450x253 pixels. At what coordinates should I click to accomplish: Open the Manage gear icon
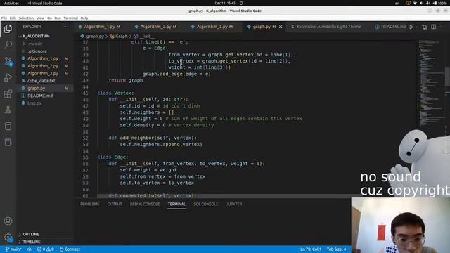(8, 238)
